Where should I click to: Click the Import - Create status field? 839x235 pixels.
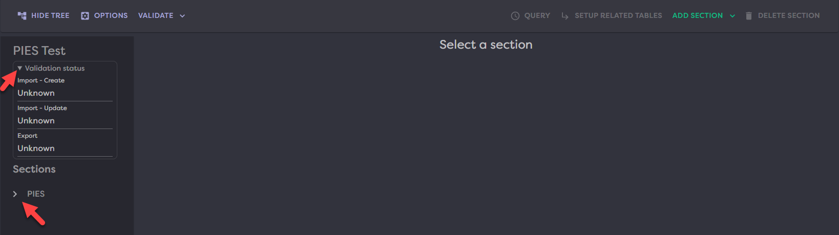tap(65, 93)
